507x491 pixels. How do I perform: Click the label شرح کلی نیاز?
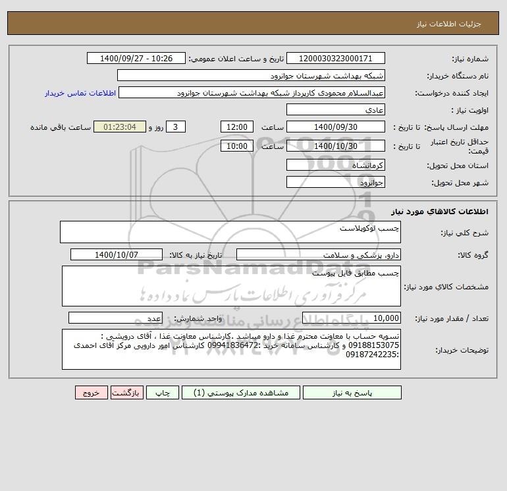coord(465,233)
